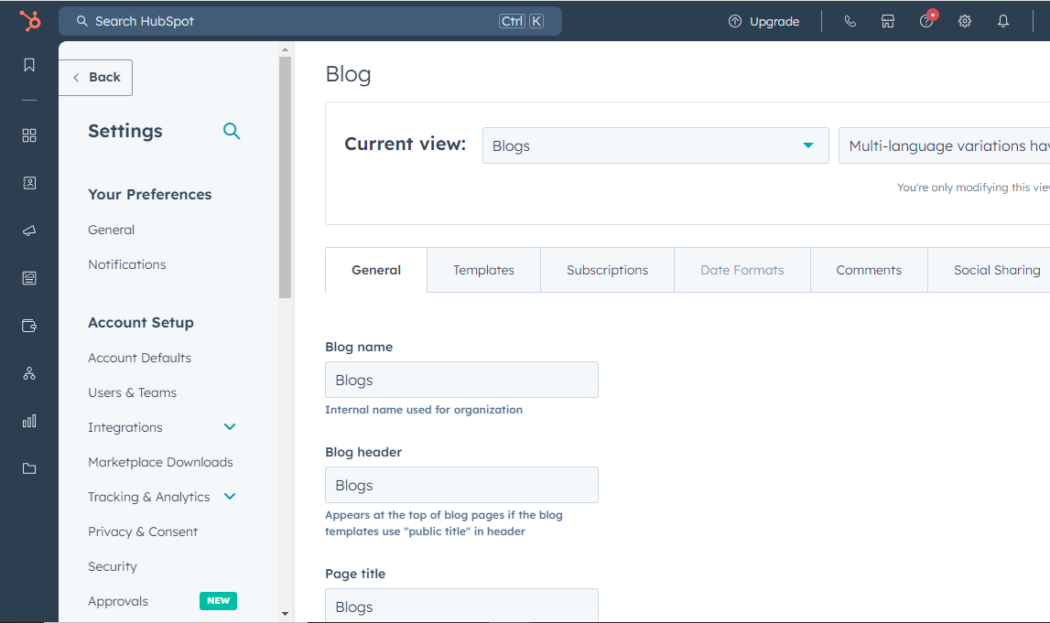Open the Content icon in sidebar
Viewport: 1050px width, 623px height.
[29, 278]
